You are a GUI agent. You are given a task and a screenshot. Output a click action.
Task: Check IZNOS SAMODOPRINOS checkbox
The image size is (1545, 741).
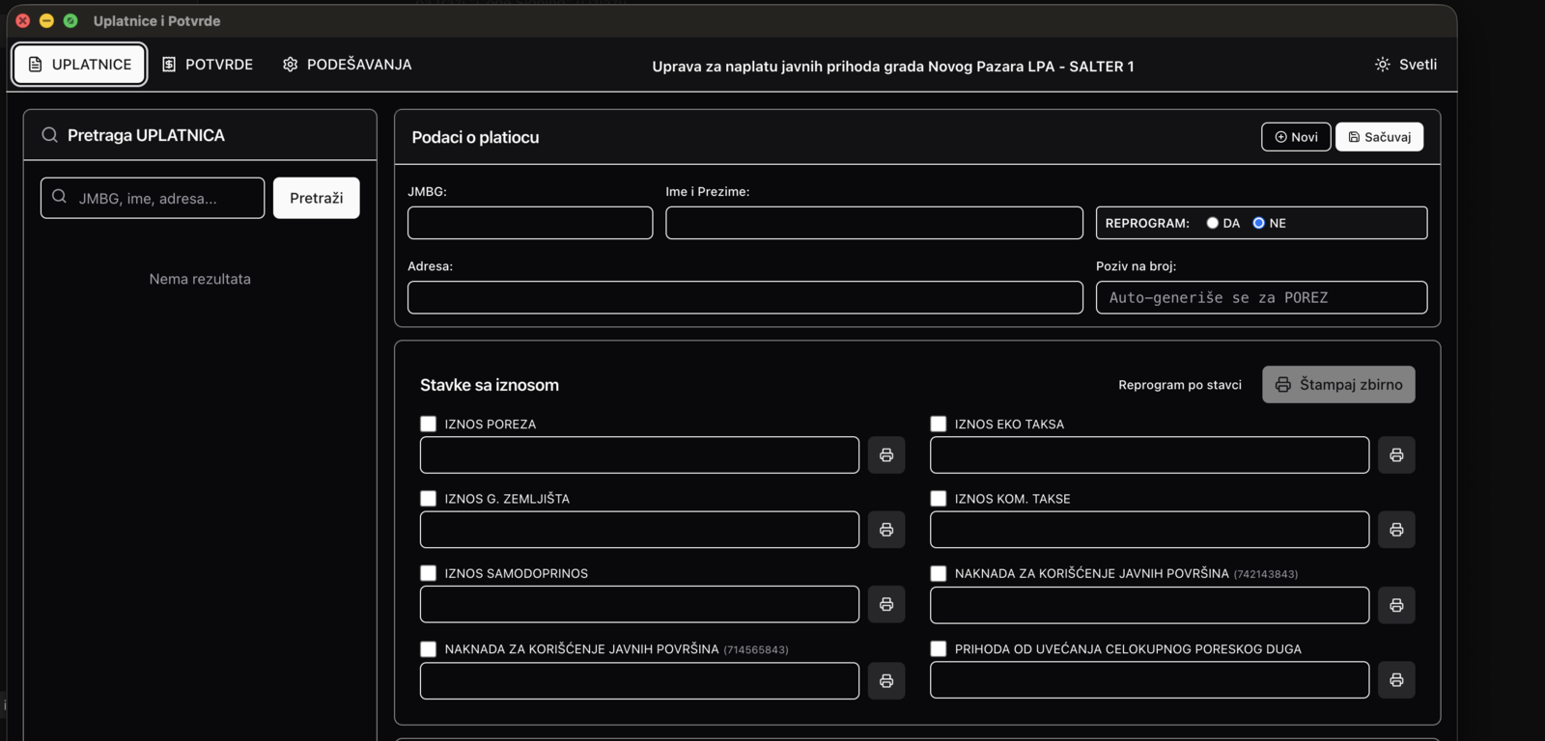tap(428, 573)
